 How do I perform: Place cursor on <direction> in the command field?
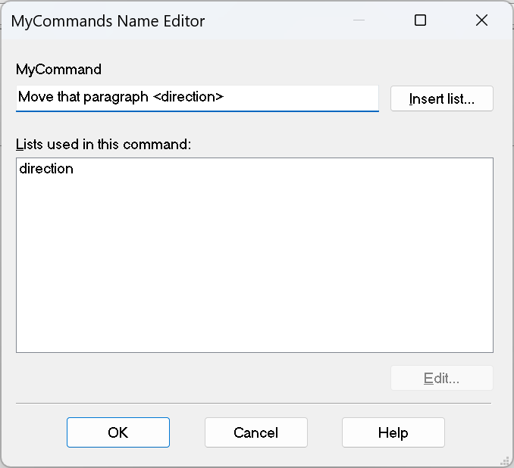point(188,97)
